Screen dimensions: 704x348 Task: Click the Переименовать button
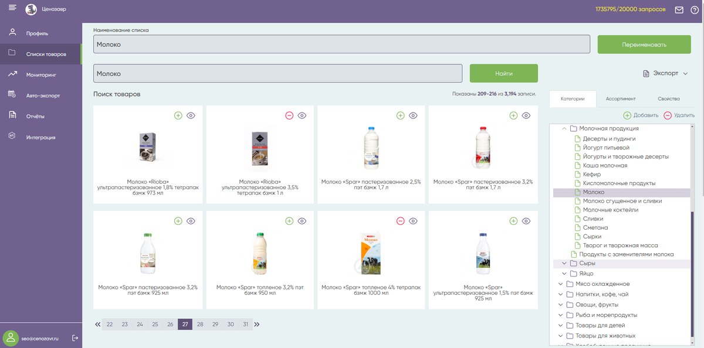(x=644, y=45)
